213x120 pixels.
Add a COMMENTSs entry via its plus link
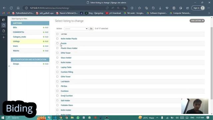(46, 32)
